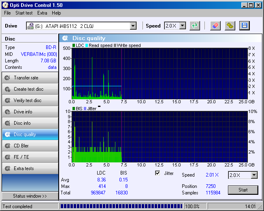
Task: Click the Jitter purple legend swatch
Action: click(x=85, y=109)
